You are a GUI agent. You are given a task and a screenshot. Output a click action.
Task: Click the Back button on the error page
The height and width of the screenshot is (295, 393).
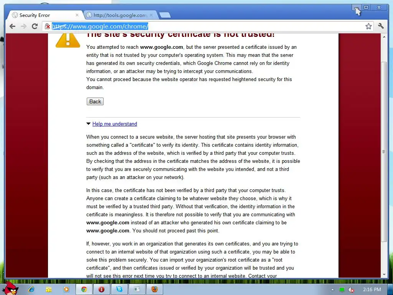click(95, 101)
